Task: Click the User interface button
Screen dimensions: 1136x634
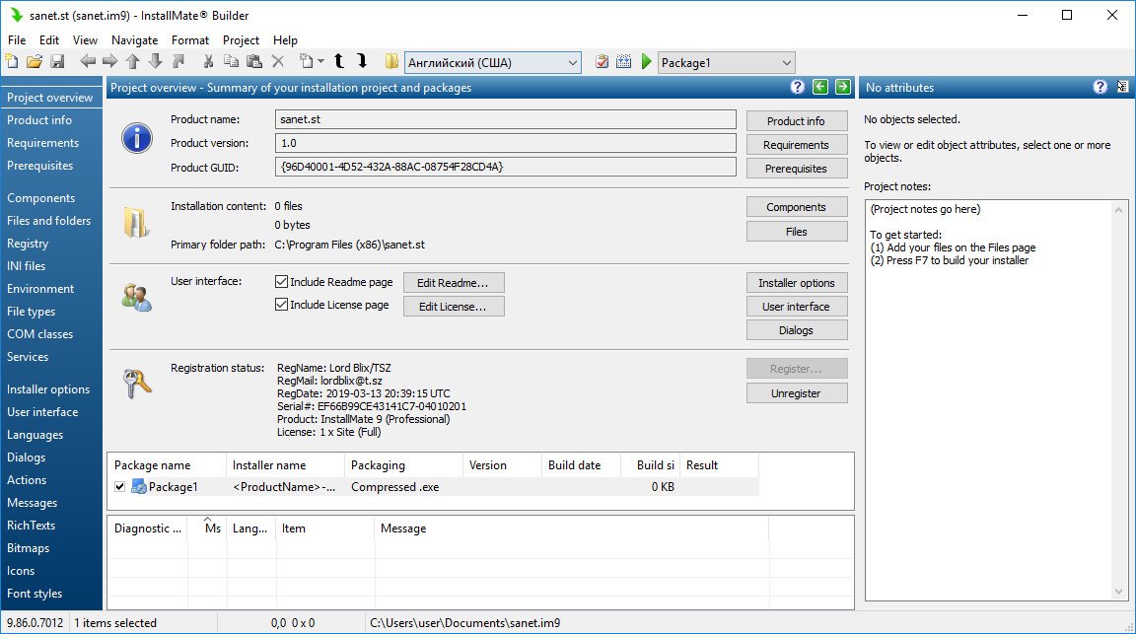Action: (796, 307)
